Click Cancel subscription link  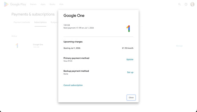(x=73, y=85)
